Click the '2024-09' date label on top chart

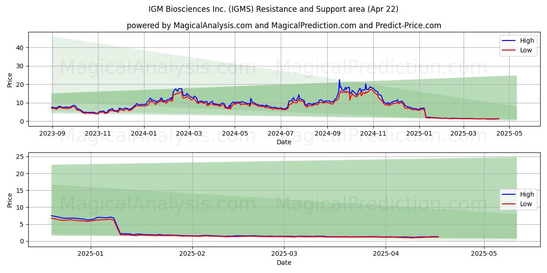coord(327,134)
